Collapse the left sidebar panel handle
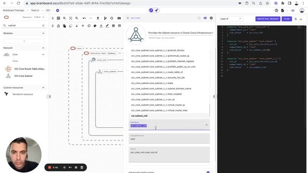This screenshot has height=173, width=308. click(49, 96)
